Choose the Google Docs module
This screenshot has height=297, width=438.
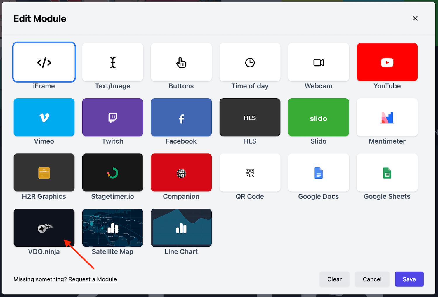[x=318, y=172]
